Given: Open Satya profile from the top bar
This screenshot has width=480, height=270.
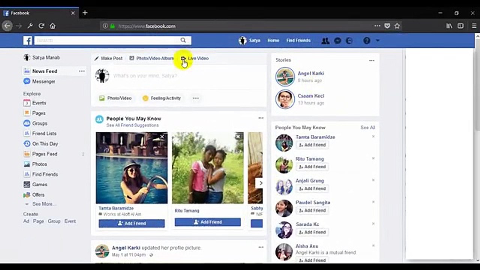Looking at the screenshot, I should pos(250,40).
